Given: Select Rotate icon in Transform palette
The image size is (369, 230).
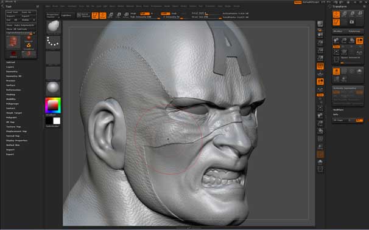Looking at the screenshot, I should 360,15.
